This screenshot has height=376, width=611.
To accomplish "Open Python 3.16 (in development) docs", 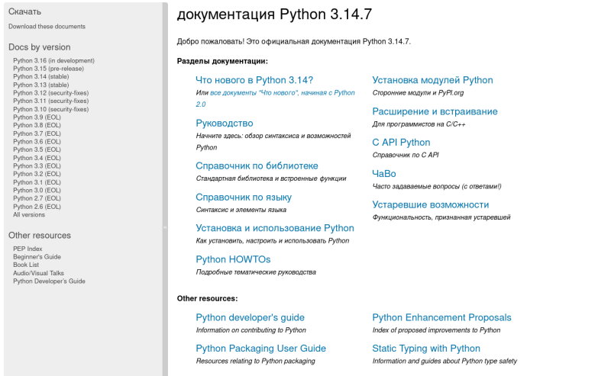I will 53,61.
